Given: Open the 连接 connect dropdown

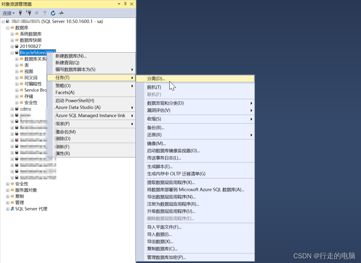Looking at the screenshot, I should tap(9, 13).
